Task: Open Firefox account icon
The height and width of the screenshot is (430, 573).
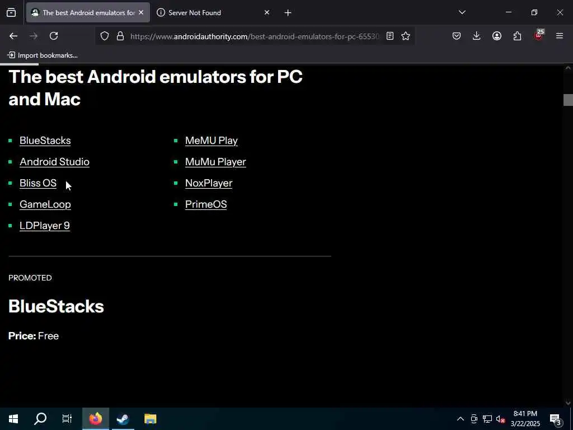Action: [497, 36]
